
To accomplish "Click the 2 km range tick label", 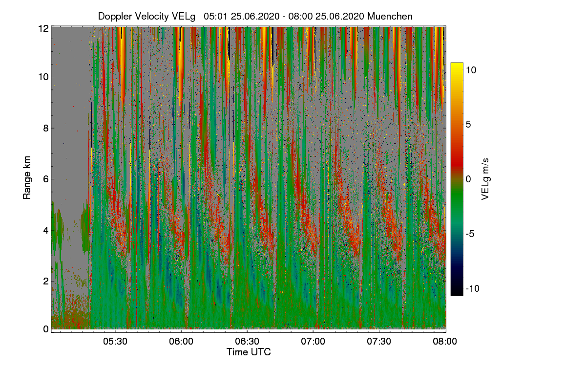I will click(x=45, y=281).
